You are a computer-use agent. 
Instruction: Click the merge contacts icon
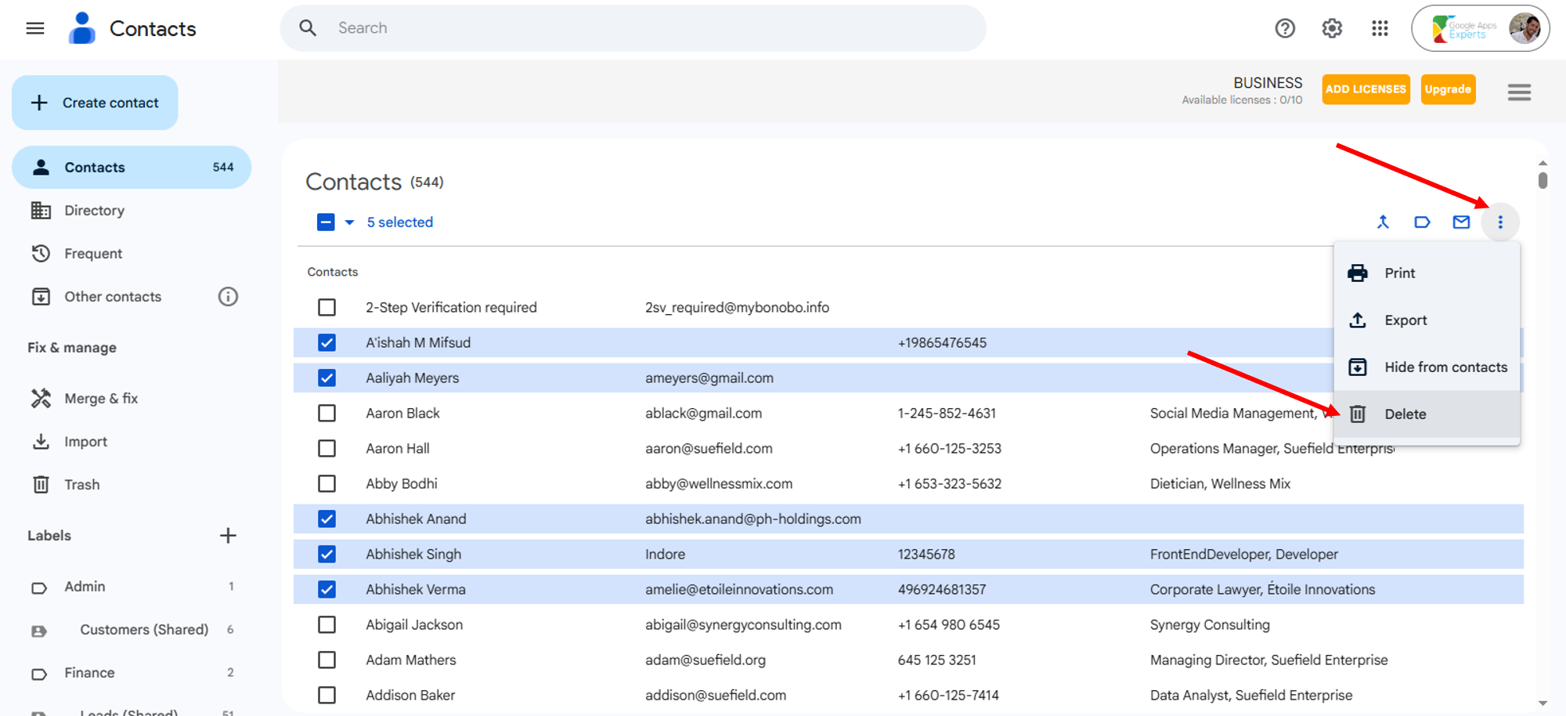point(1383,222)
